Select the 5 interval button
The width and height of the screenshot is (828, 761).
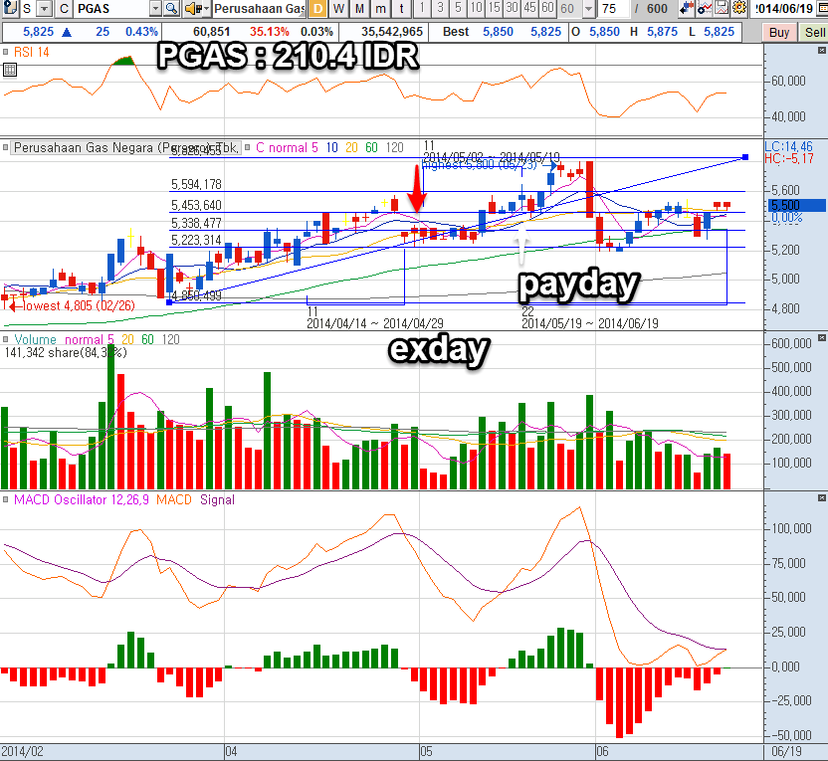pos(458,8)
